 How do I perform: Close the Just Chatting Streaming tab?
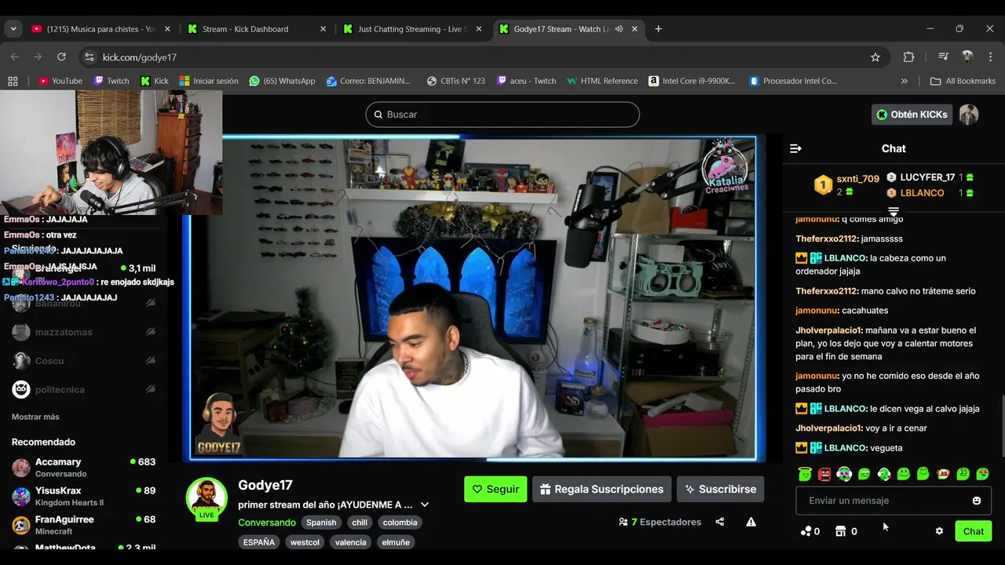click(479, 29)
